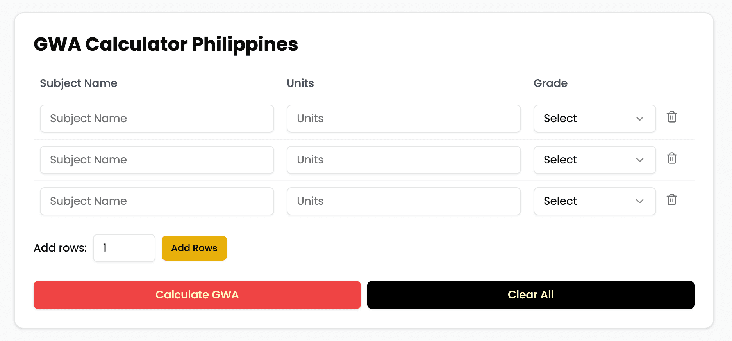Select the Add rows number field
Viewport: 732px width, 341px height.
click(x=124, y=248)
